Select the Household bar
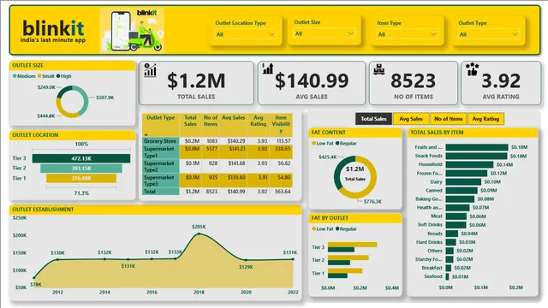 (469, 164)
